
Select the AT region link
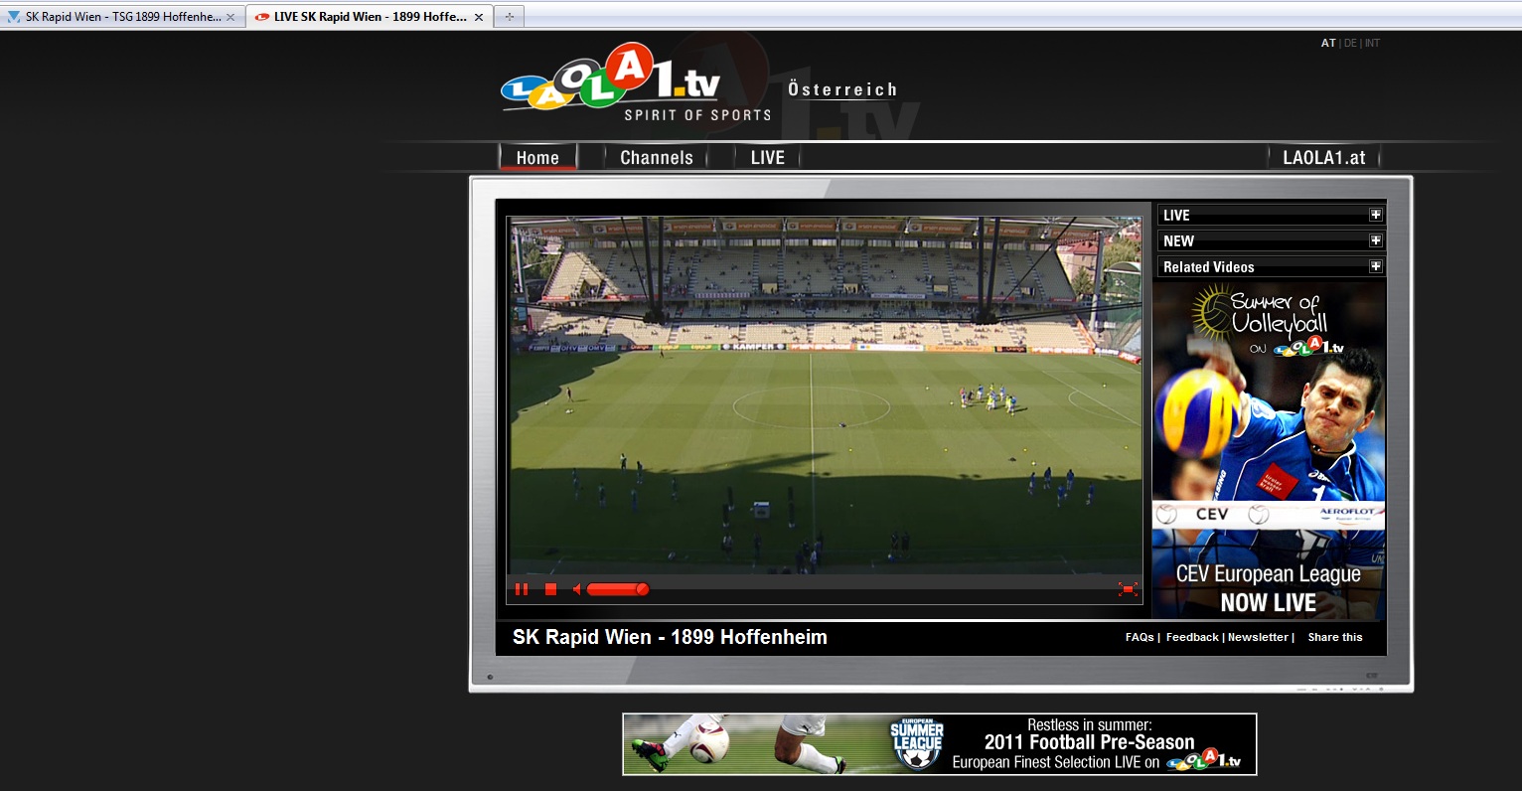point(1328,43)
